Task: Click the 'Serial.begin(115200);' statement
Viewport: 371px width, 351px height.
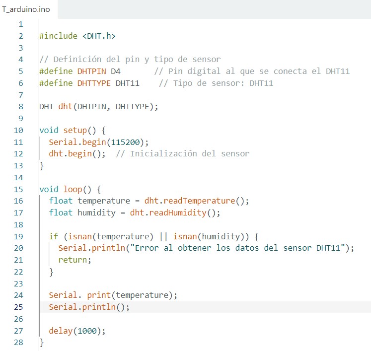Action: click(99, 142)
